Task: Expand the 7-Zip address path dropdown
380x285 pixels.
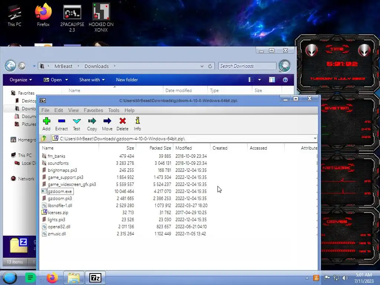Action: [x=315, y=138]
